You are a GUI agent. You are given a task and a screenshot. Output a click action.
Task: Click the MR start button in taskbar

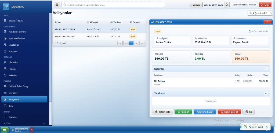(x=5, y=130)
